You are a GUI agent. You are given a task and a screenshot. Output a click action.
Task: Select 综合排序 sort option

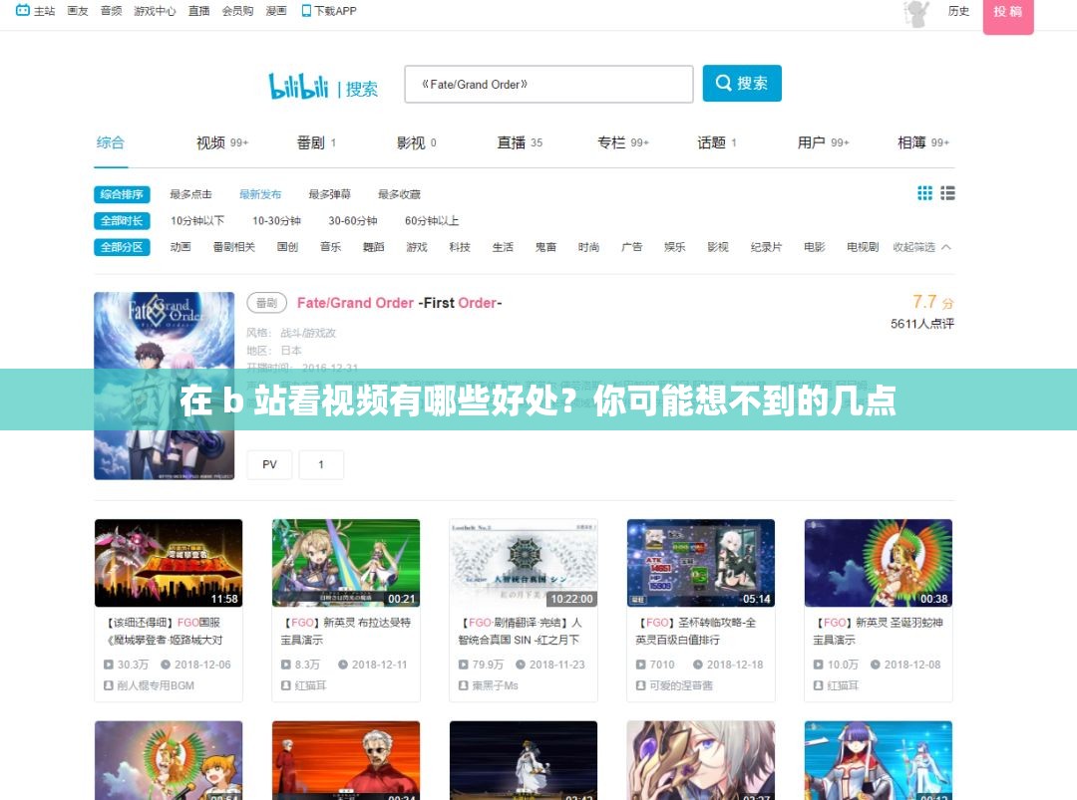(x=122, y=194)
